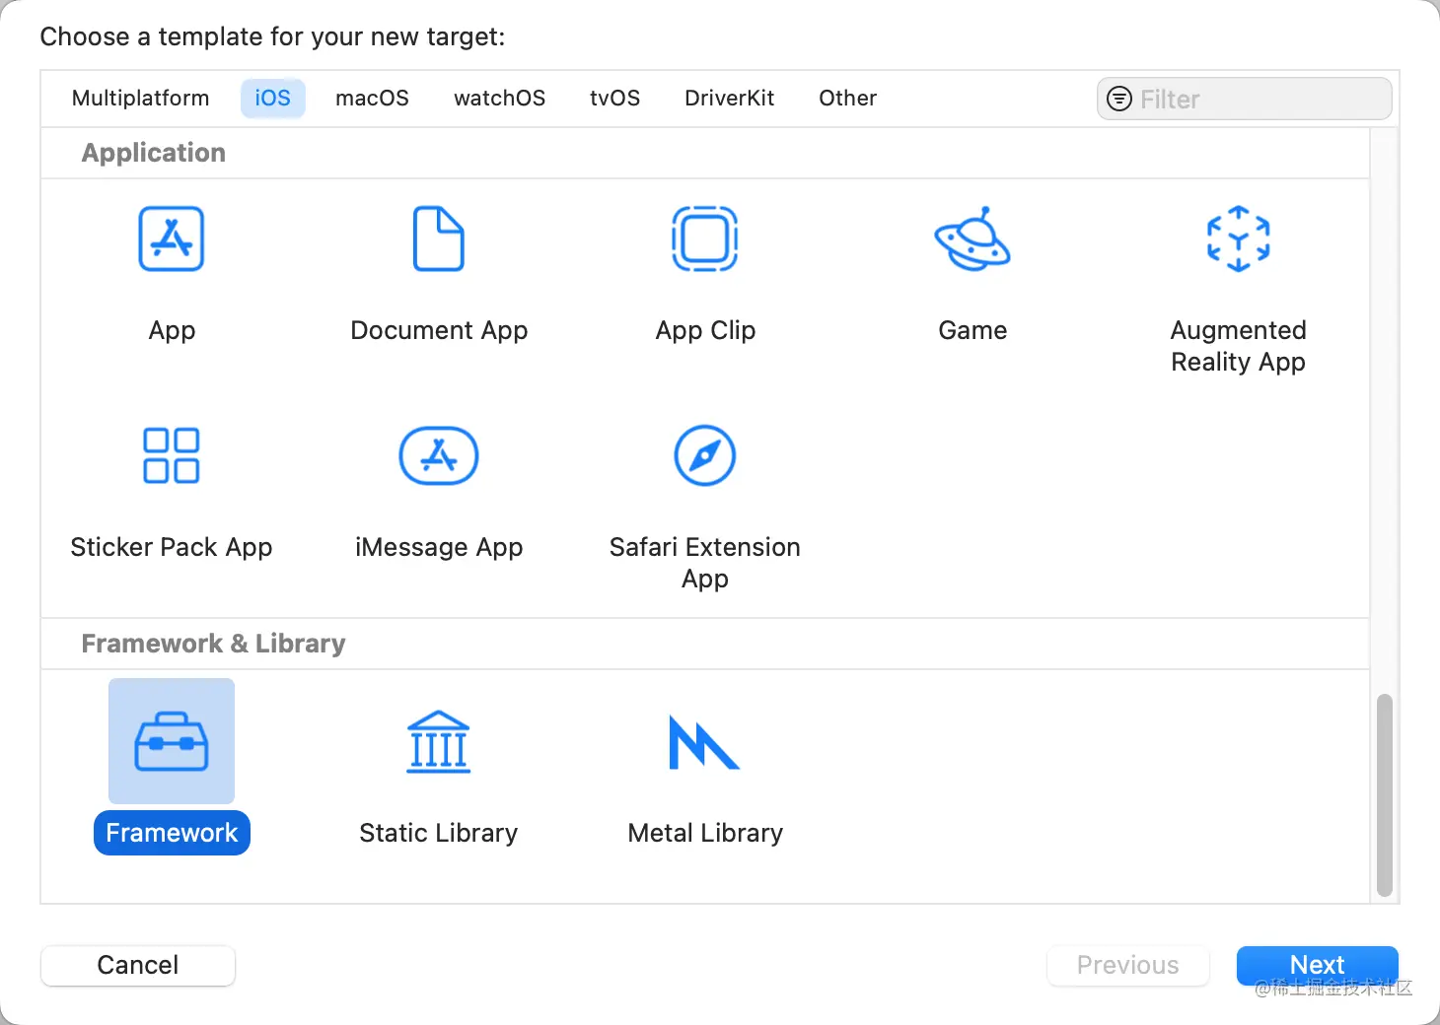Open the watchOS tab
The image size is (1440, 1025).
(x=500, y=99)
